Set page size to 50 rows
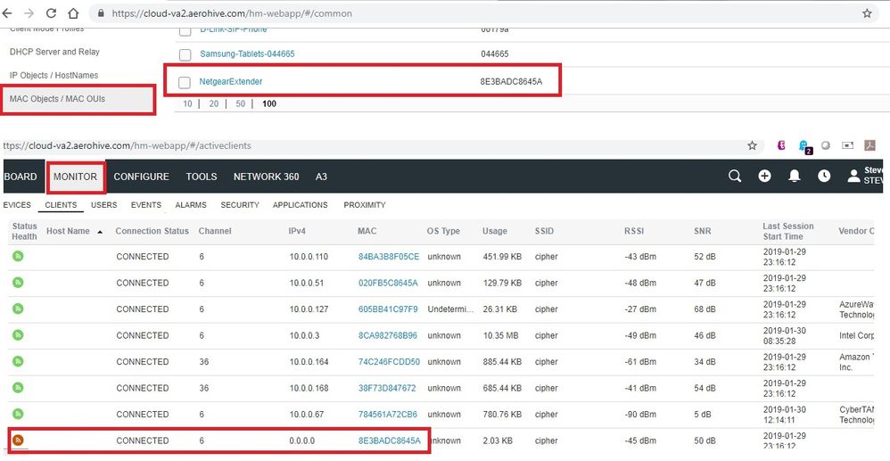Viewport: 890px width, 461px height. tap(241, 103)
